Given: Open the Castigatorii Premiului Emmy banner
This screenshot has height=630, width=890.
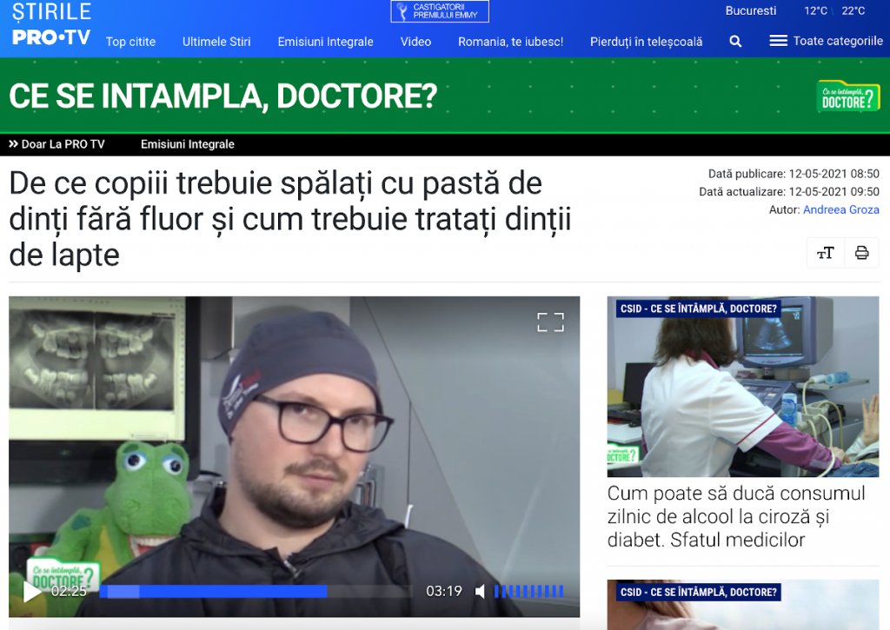Looking at the screenshot, I should [440, 11].
